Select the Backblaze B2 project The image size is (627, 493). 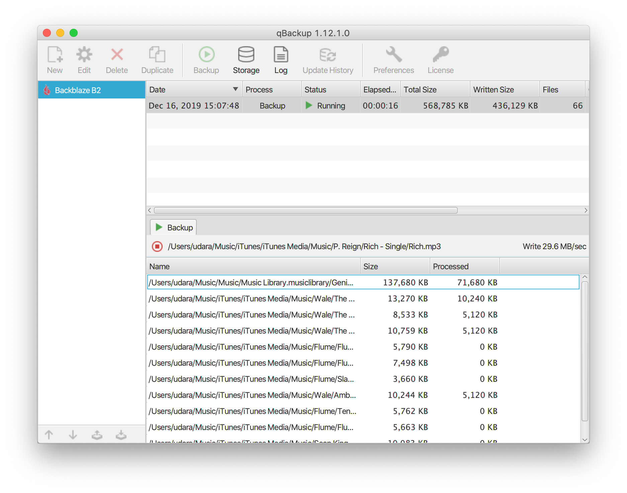point(92,90)
